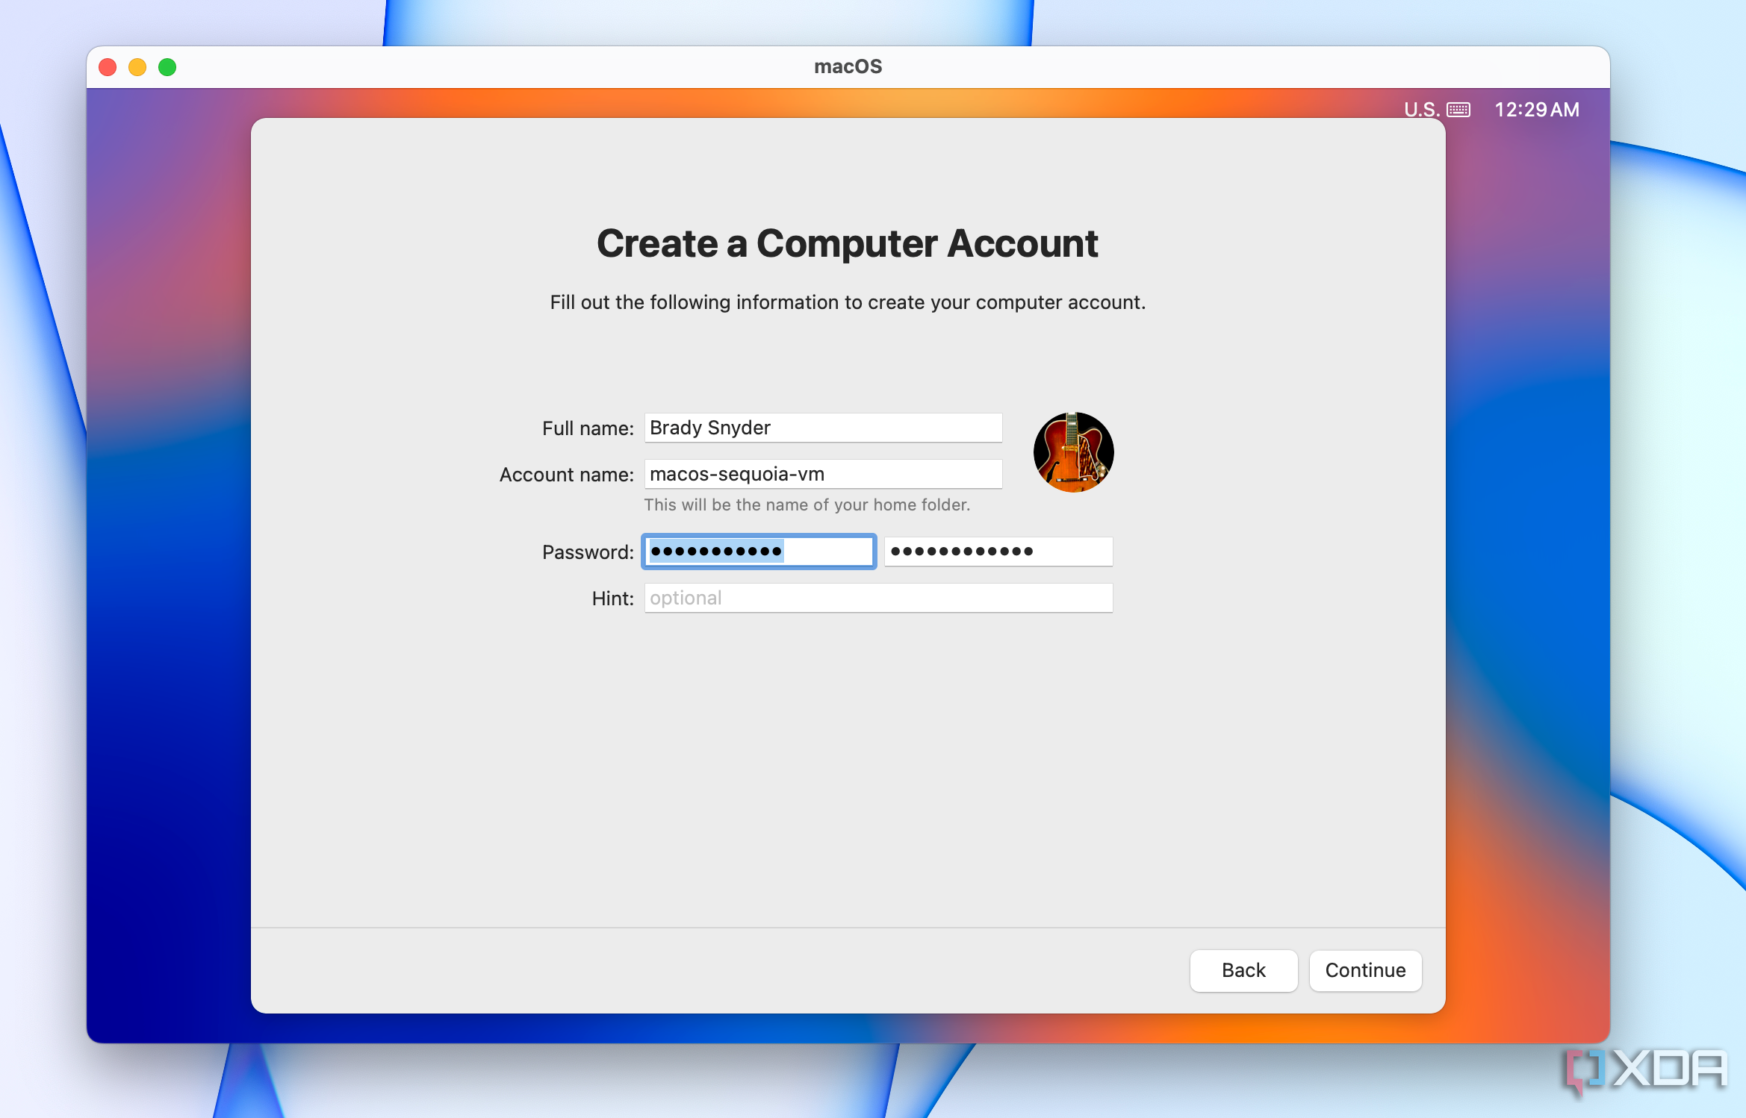
Task: Click the green full-screen button
Action: tap(166, 65)
